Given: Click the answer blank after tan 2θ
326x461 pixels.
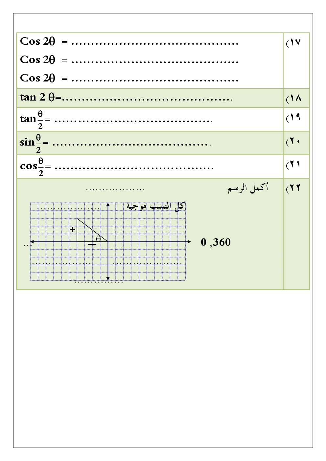Looking at the screenshot, I should (x=147, y=98).
